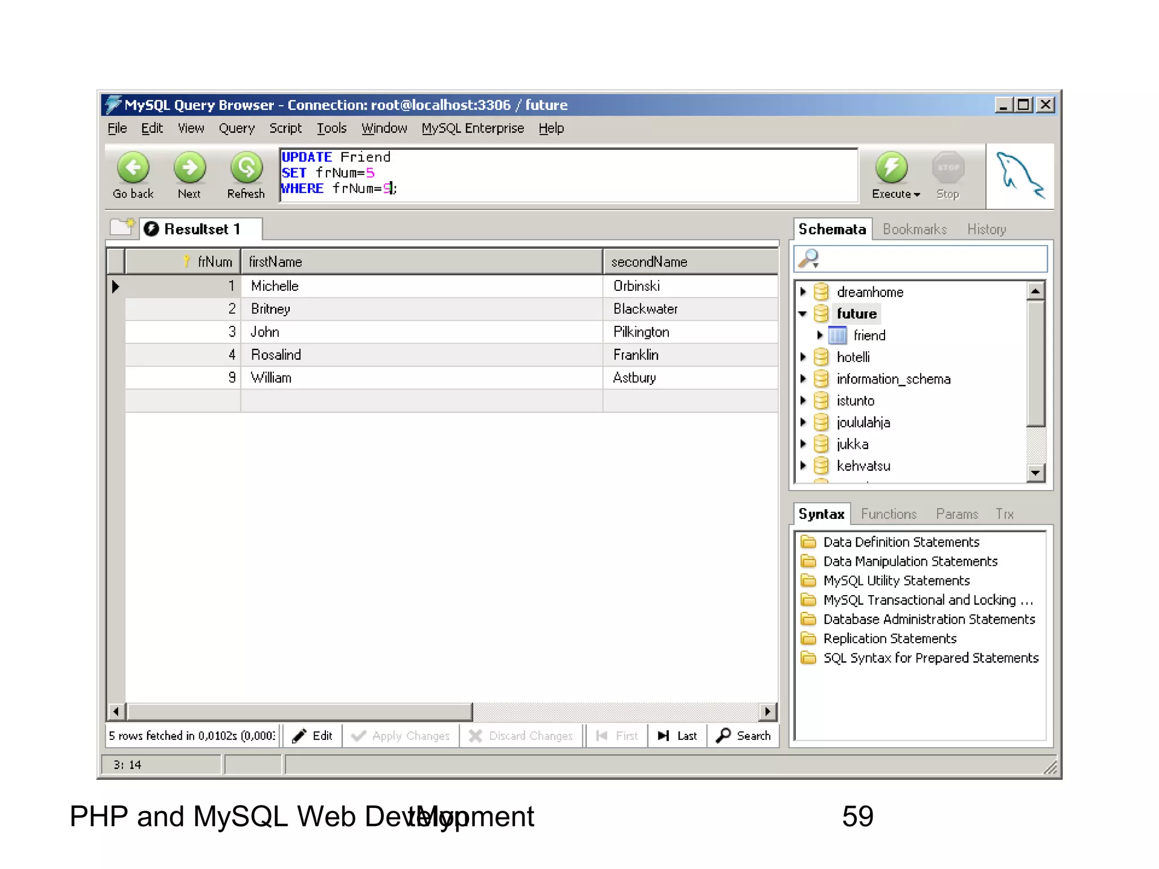Open Database Administration Statements folder icon

click(809, 619)
